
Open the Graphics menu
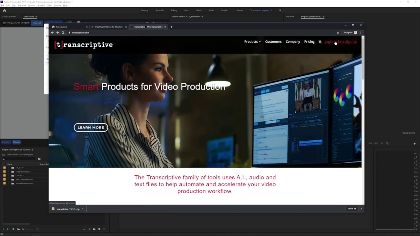41,6
